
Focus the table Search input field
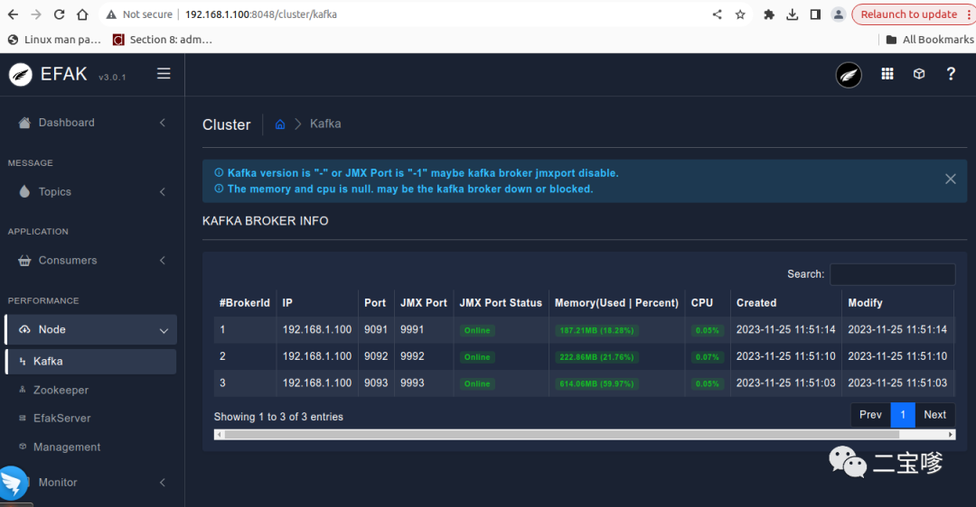(893, 274)
